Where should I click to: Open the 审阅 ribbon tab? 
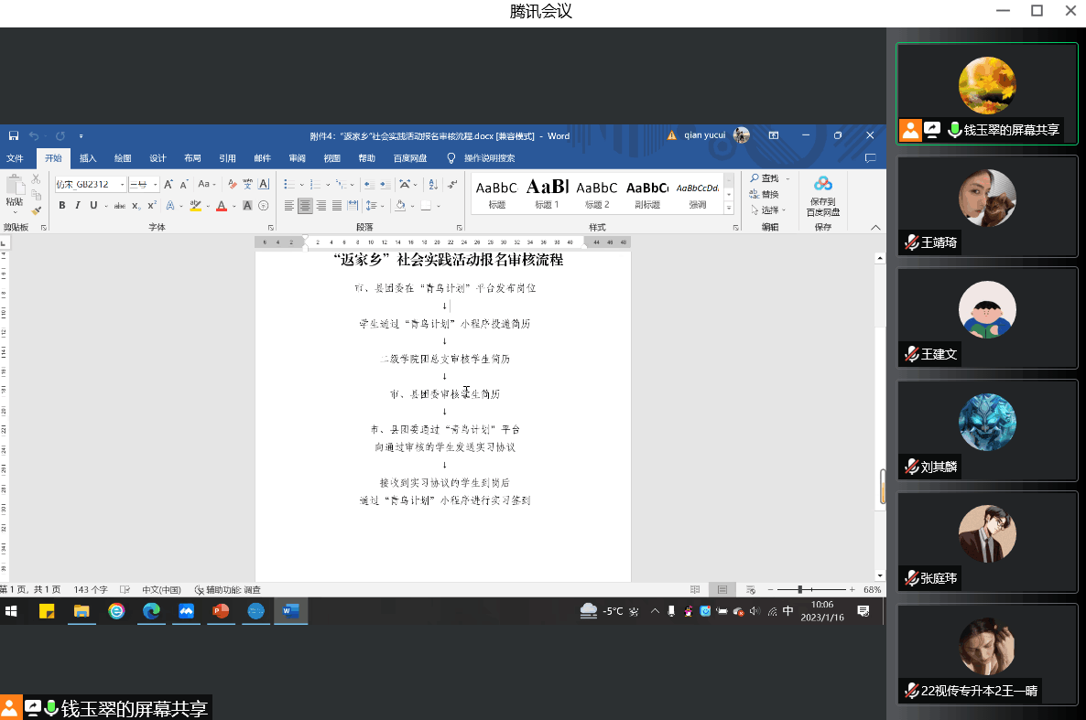click(x=297, y=158)
